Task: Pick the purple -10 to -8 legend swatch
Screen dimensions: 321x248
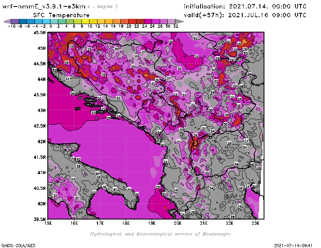Action: click(15, 21)
